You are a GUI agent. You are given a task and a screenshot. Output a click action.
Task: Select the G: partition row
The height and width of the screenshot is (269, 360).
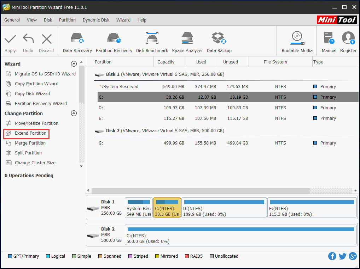[x=228, y=143]
